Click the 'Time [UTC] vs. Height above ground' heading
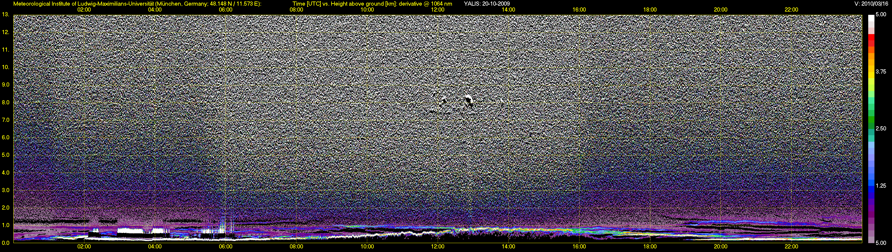 tap(372, 4)
